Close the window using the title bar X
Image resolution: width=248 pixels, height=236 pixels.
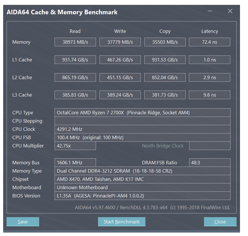(230, 11)
